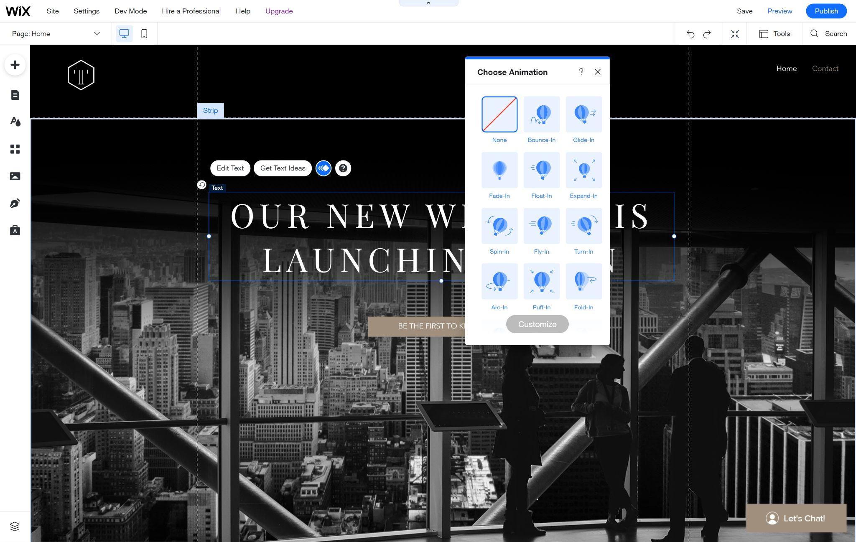Open the Settings menu
The image size is (856, 542).
click(87, 11)
